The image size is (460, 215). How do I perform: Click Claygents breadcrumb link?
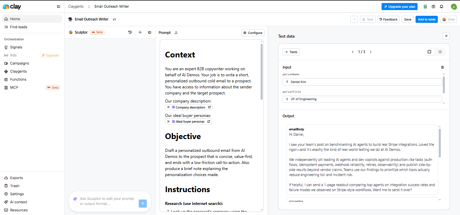pyautogui.click(x=76, y=6)
